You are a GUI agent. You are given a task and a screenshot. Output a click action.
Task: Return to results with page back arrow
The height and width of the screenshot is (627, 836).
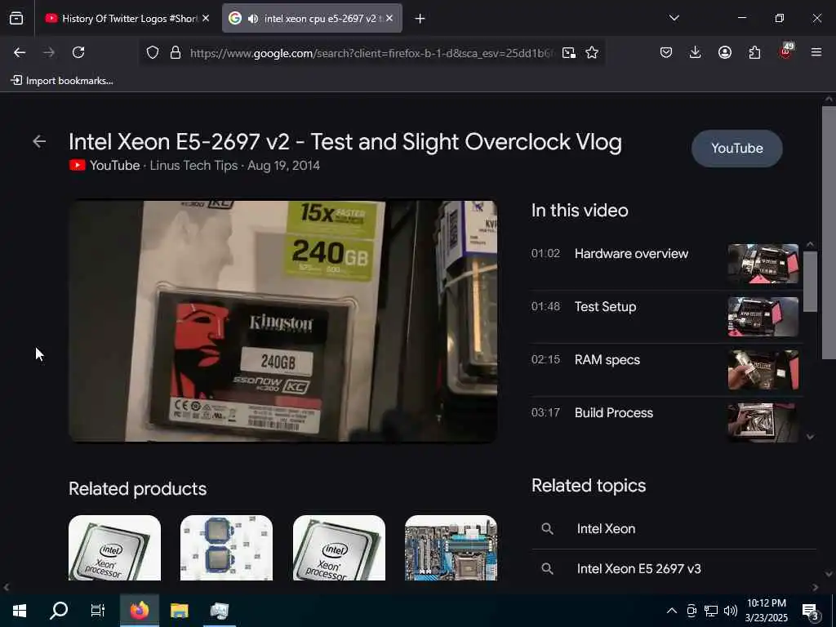click(x=39, y=141)
